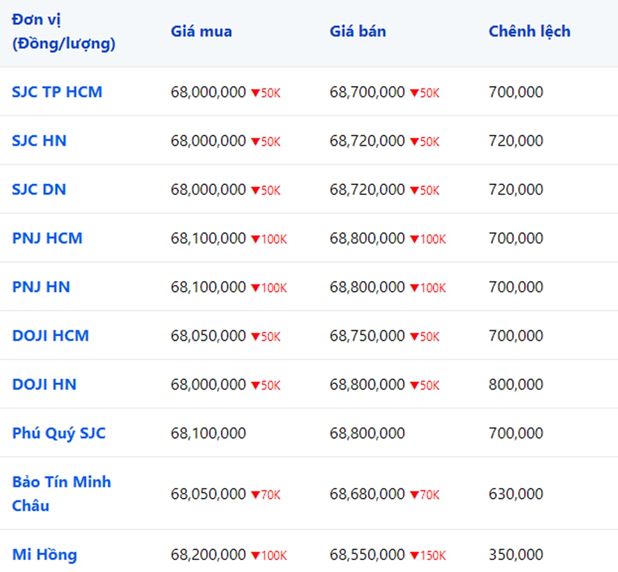Select Bảo Tín Minh Châu sell price 68,680,000
This screenshot has width=618, height=572.
coord(367,494)
